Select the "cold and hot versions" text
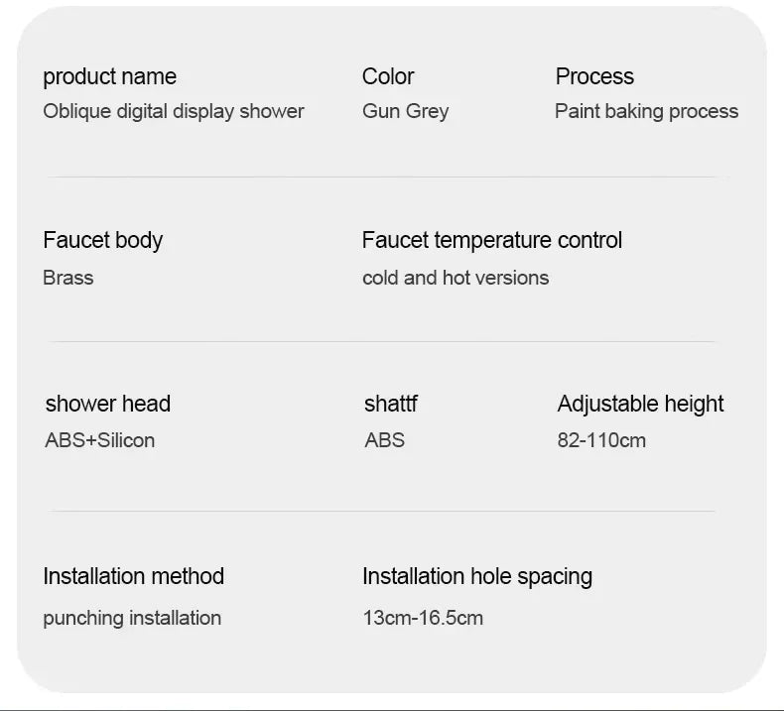The width and height of the screenshot is (784, 711). [456, 278]
